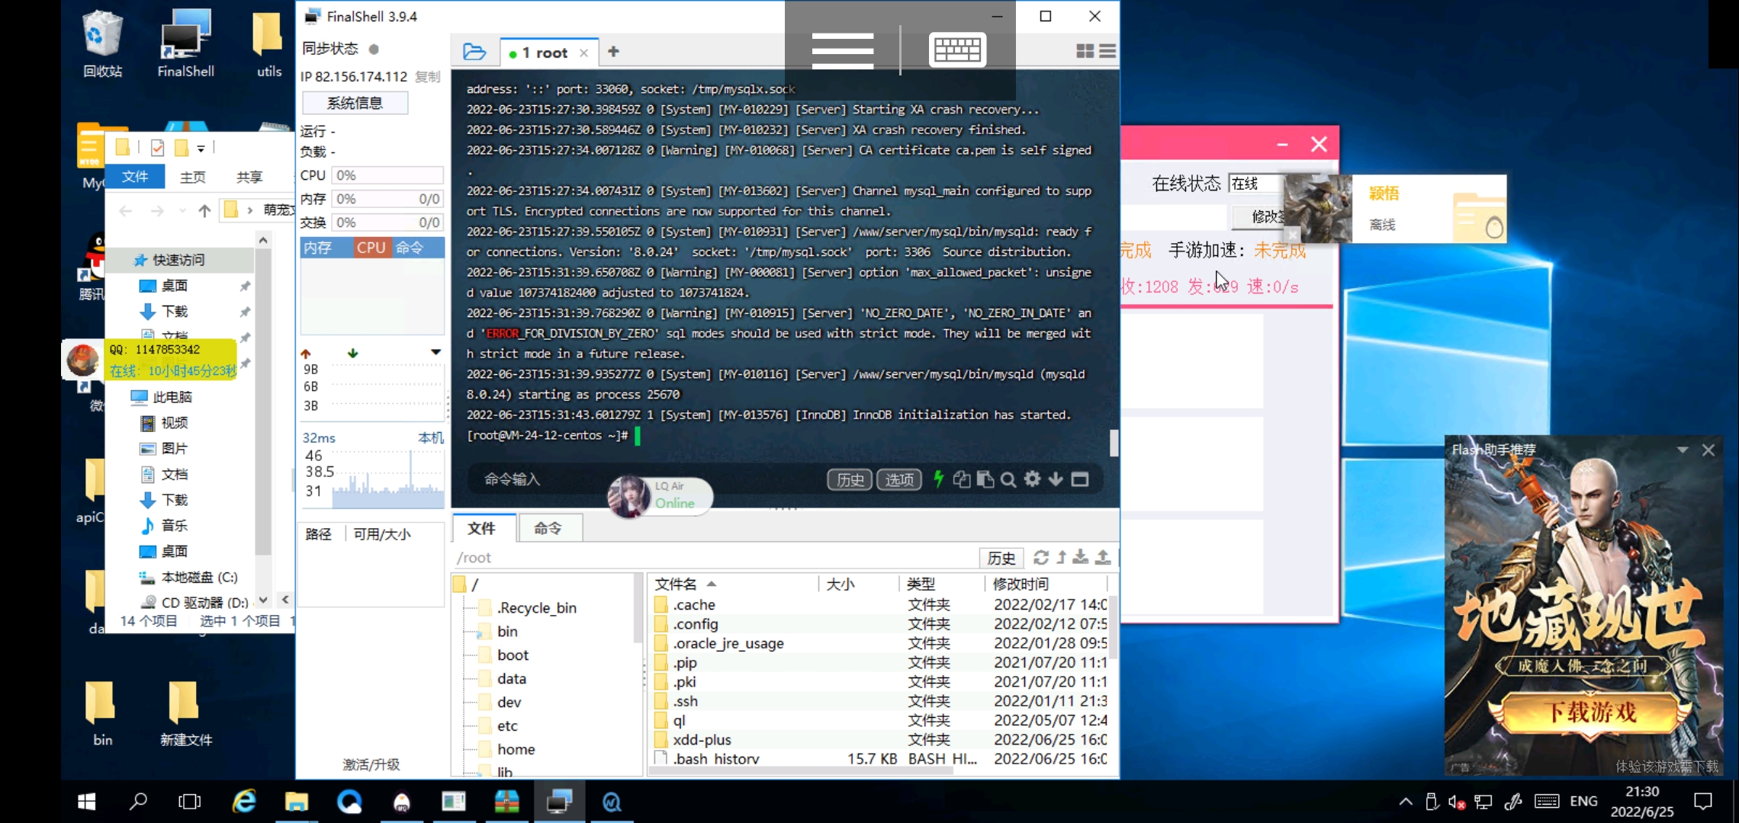
Task: Close the root session tab
Action: click(x=583, y=53)
